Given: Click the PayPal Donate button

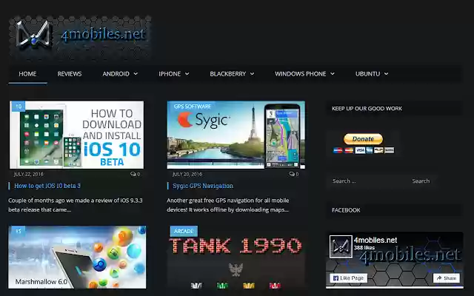Looking at the screenshot, I should [363, 139].
